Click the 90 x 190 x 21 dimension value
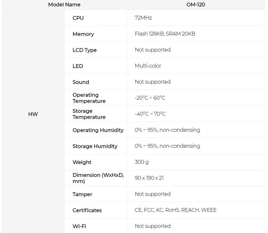Viewport: 268px width, 233px height. 149,178
